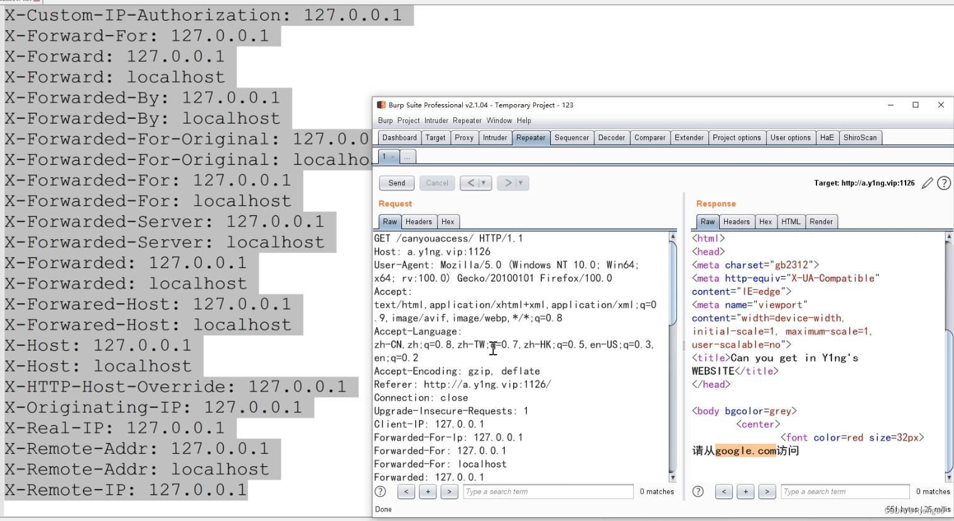Open the Proxy tab

click(x=464, y=137)
